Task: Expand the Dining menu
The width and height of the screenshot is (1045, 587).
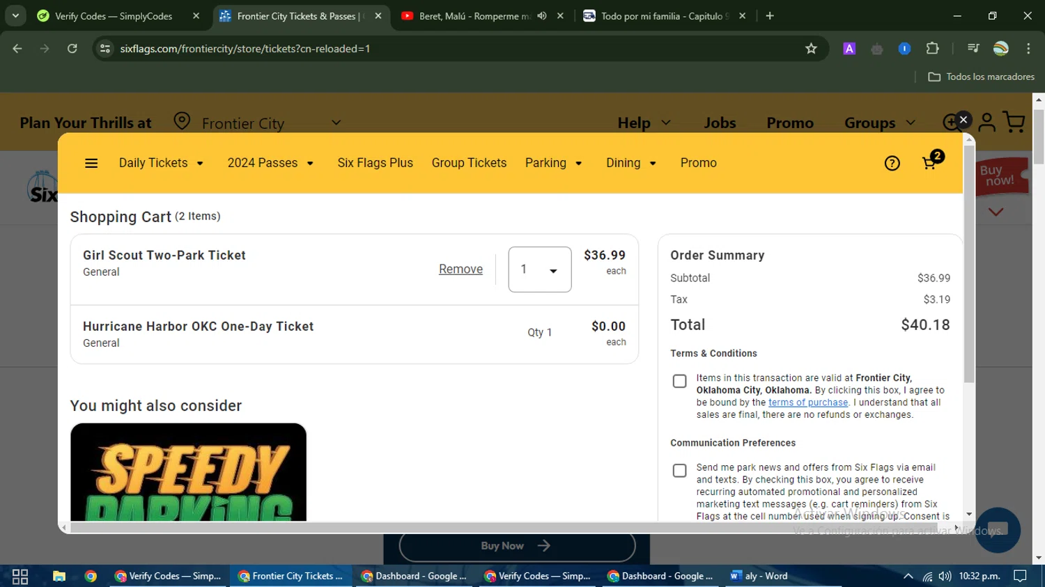Action: click(631, 163)
